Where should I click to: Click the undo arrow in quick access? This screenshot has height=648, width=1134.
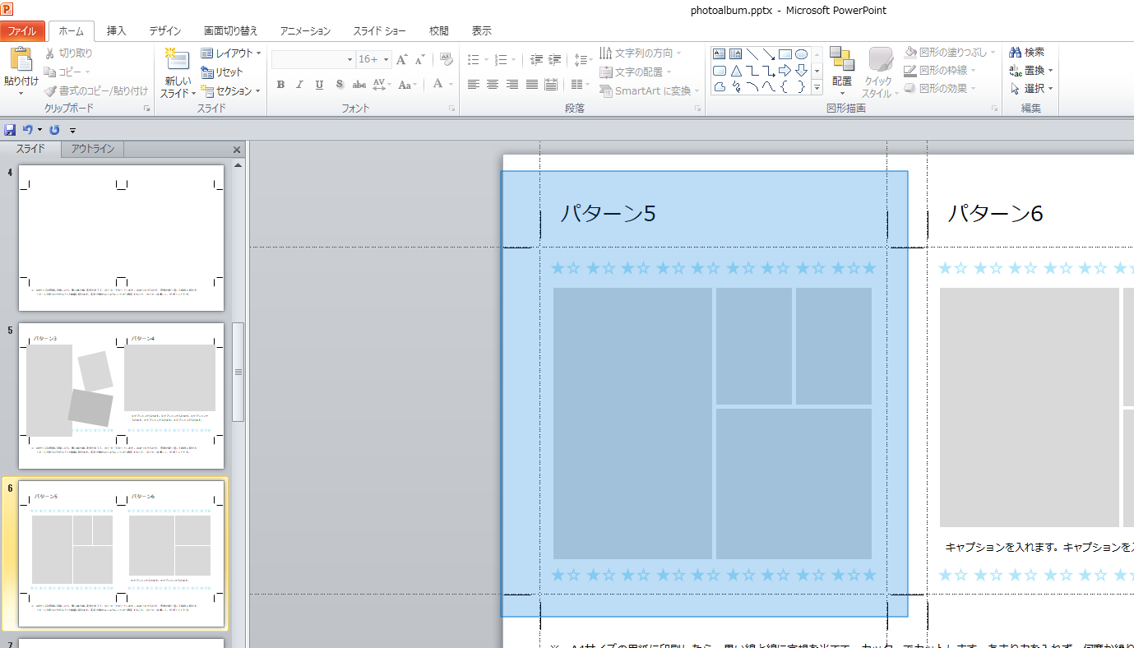27,130
